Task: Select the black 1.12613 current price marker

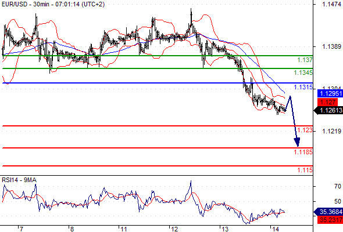Action: point(328,110)
